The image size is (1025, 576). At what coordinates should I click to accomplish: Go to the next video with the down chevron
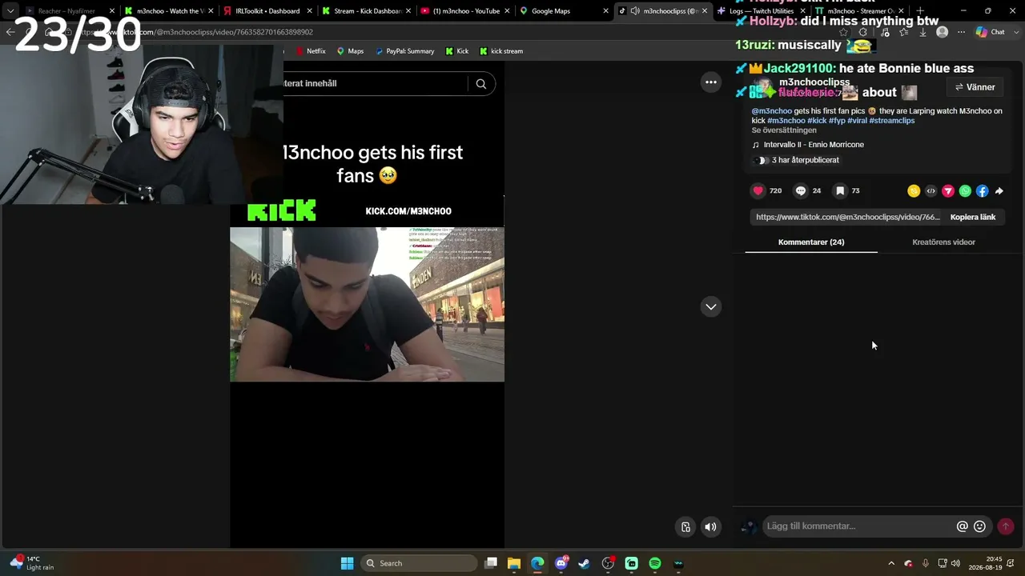(x=710, y=306)
